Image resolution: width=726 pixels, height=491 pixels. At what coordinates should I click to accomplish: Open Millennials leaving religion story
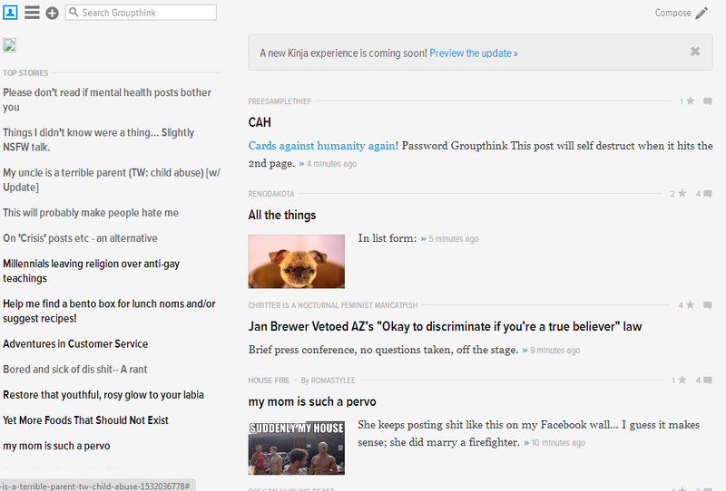point(92,271)
